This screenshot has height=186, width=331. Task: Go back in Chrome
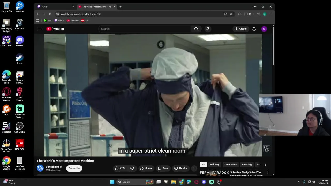[x=38, y=14]
